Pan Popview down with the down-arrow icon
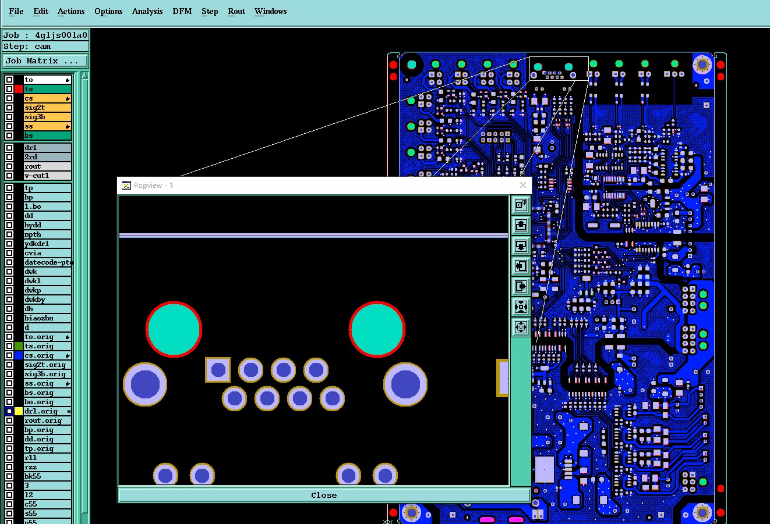770x524 pixels. click(x=521, y=245)
